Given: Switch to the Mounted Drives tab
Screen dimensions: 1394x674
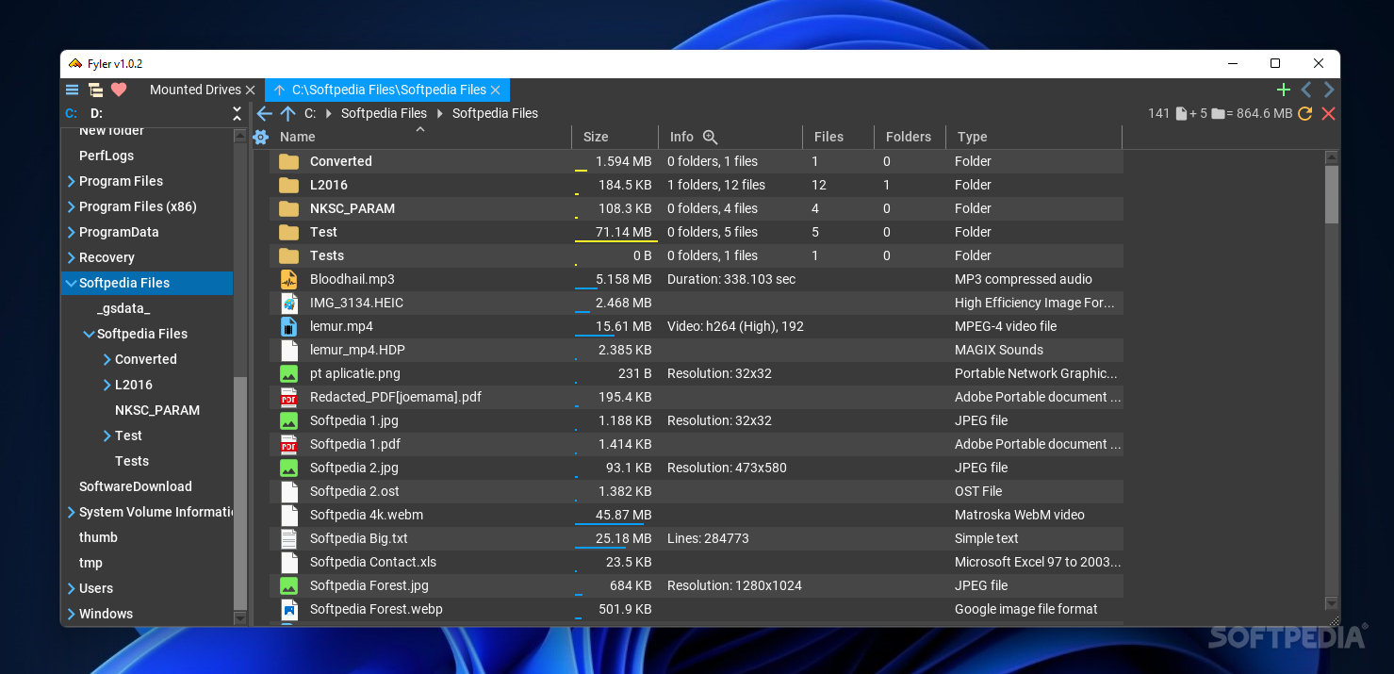Looking at the screenshot, I should 195,90.
